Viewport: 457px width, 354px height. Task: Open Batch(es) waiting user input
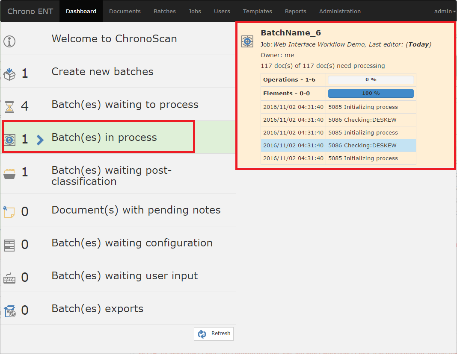pos(118,275)
